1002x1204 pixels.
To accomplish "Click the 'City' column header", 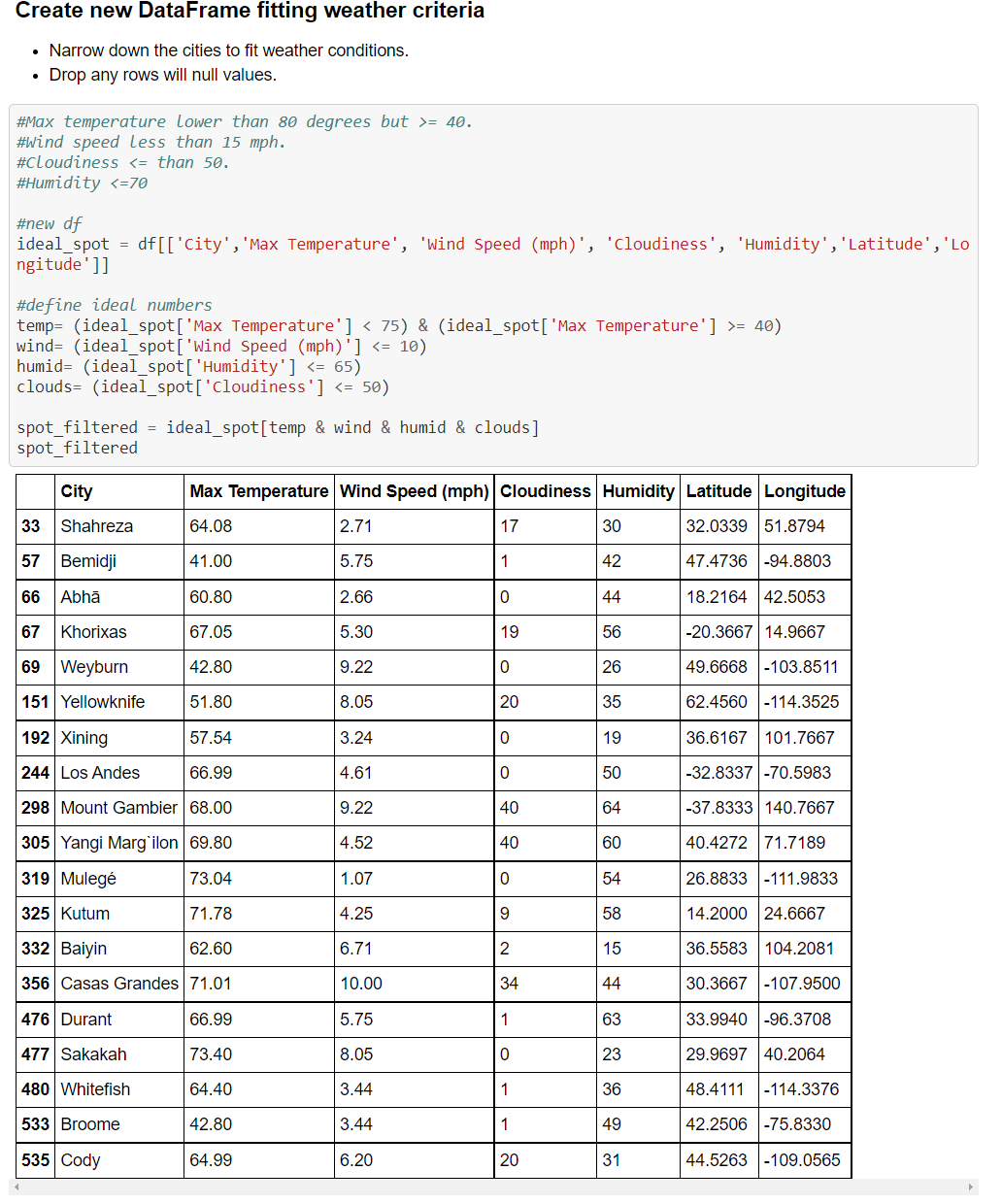I will [x=76, y=491].
